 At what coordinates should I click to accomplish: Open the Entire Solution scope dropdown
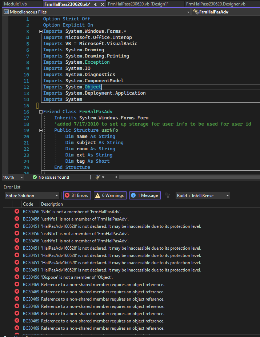point(32,195)
